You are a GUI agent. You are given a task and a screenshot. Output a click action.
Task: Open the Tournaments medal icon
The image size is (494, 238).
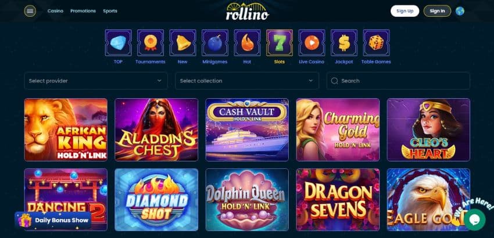pos(151,43)
